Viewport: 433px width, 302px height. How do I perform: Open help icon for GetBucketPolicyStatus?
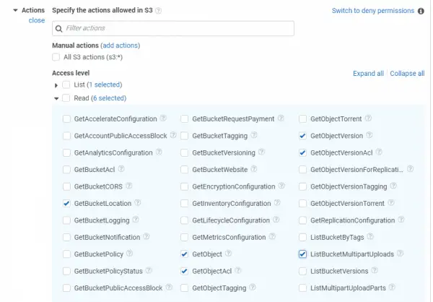149,271
